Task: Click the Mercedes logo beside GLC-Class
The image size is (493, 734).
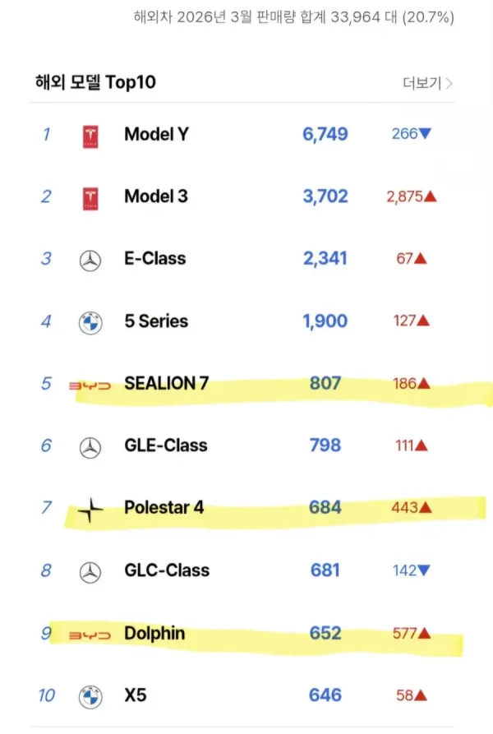Action: point(90,572)
